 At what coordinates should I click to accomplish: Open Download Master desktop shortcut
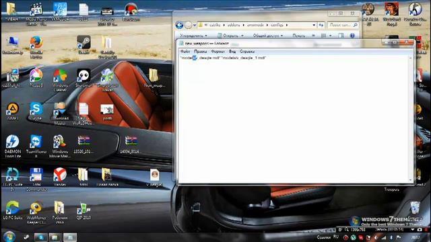(x=60, y=114)
